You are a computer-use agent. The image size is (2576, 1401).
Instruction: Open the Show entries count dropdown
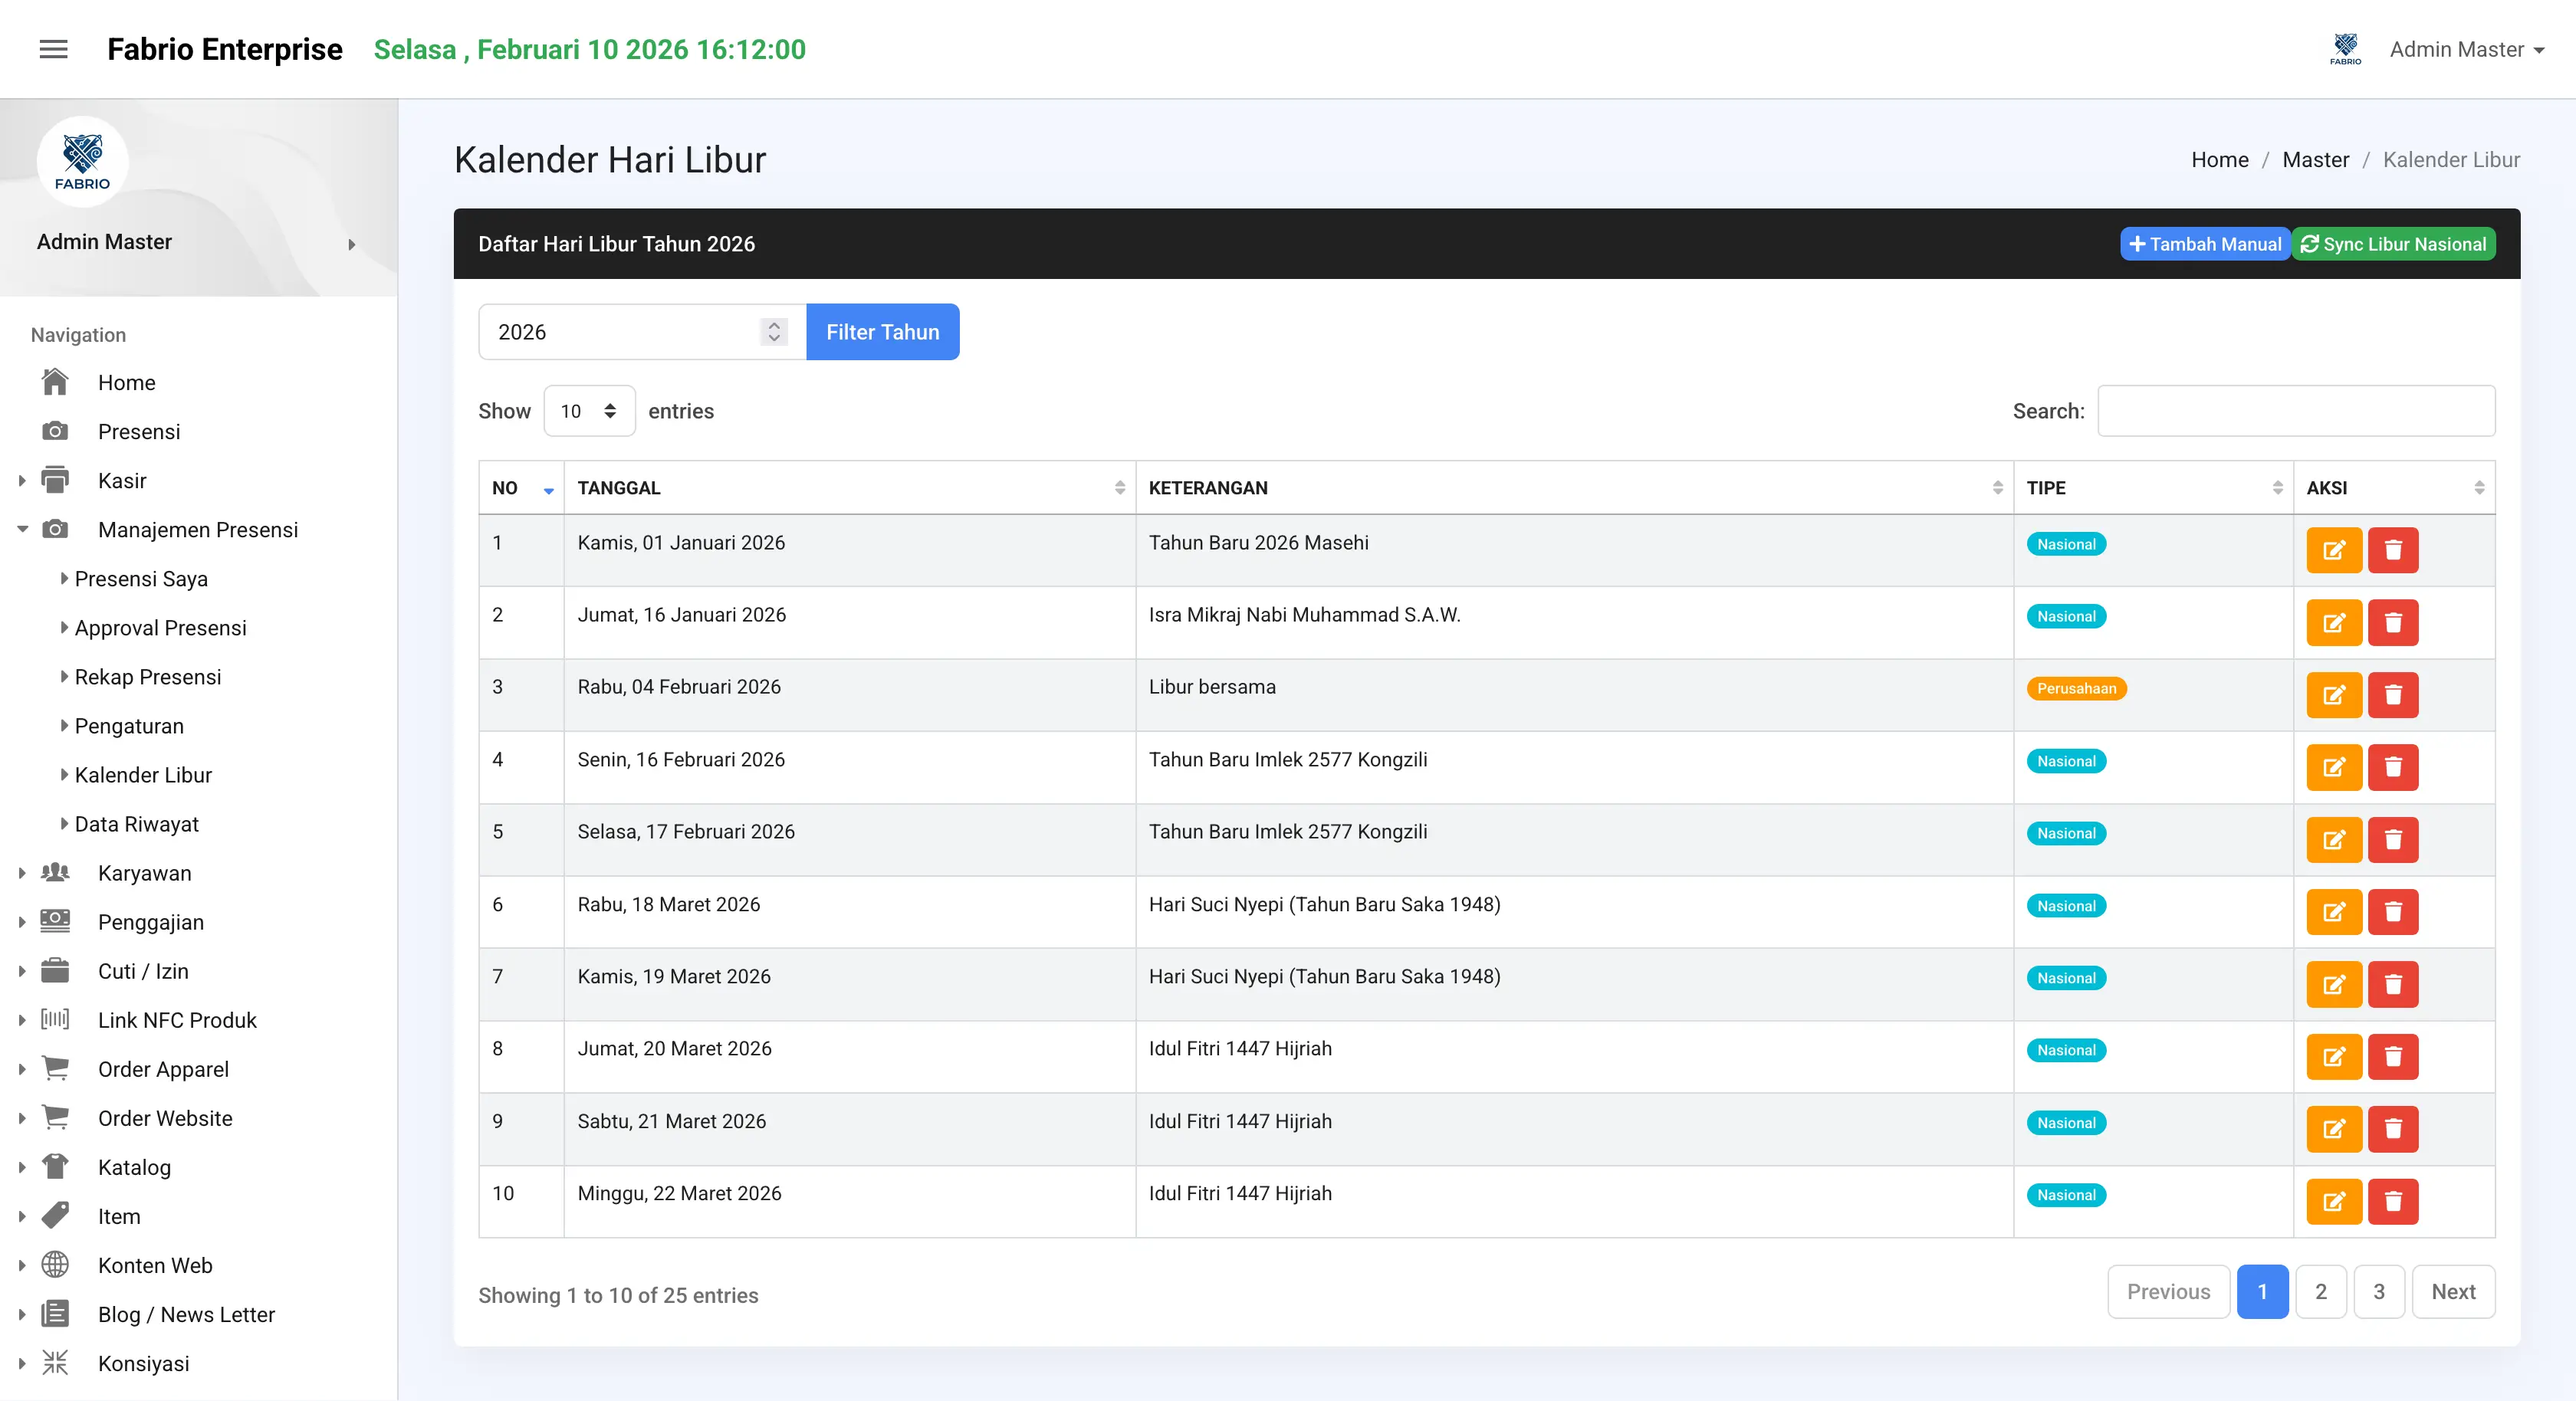(589, 411)
